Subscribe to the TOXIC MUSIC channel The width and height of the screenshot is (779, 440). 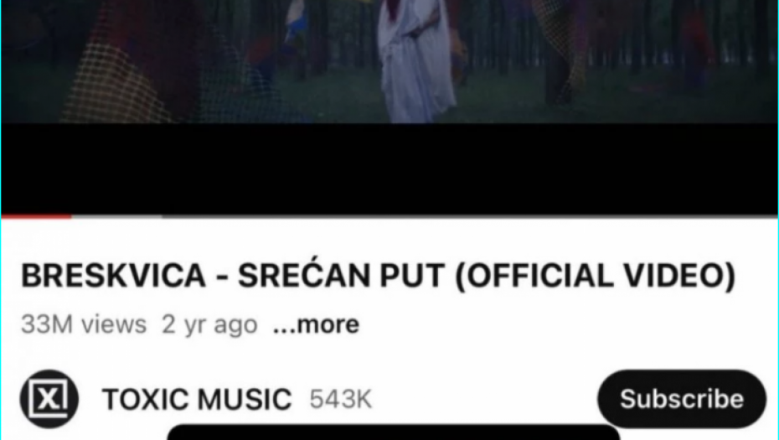click(682, 399)
